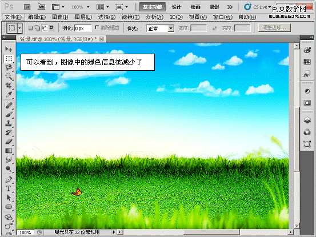Toggle the anti-alias checkbox

point(97,27)
